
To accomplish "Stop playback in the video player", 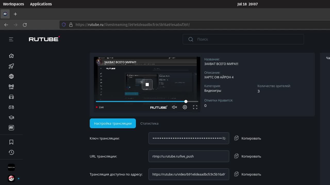I will pyautogui.click(x=147, y=85).
